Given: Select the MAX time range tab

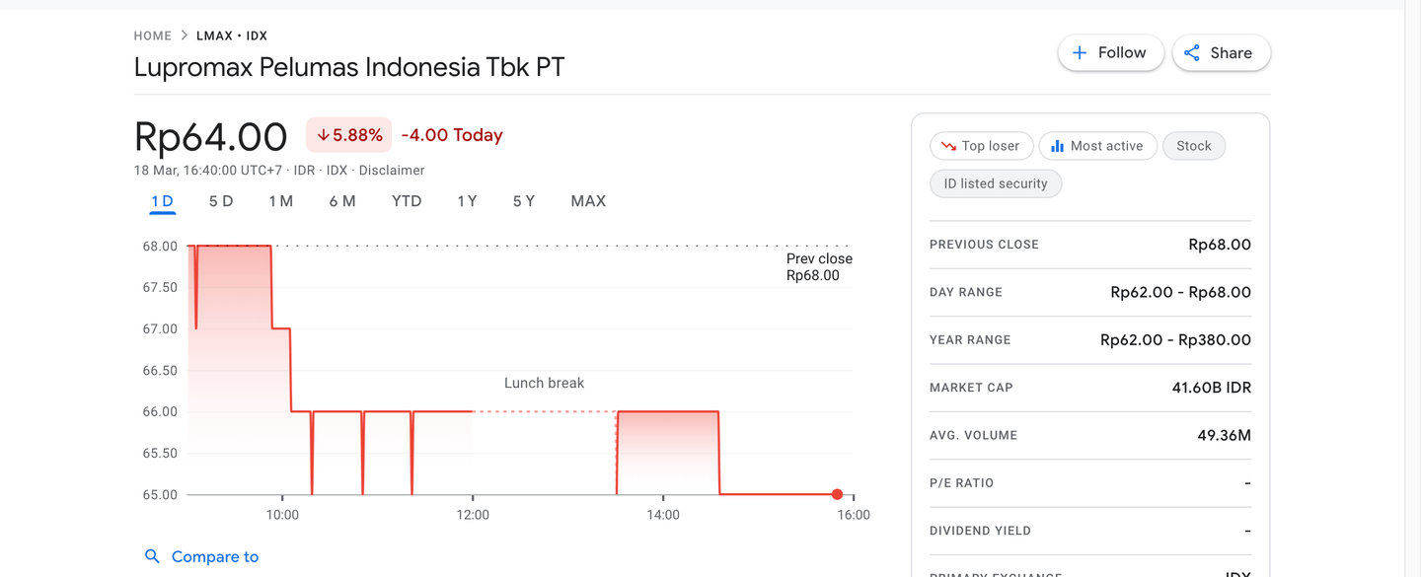Looking at the screenshot, I should point(588,200).
